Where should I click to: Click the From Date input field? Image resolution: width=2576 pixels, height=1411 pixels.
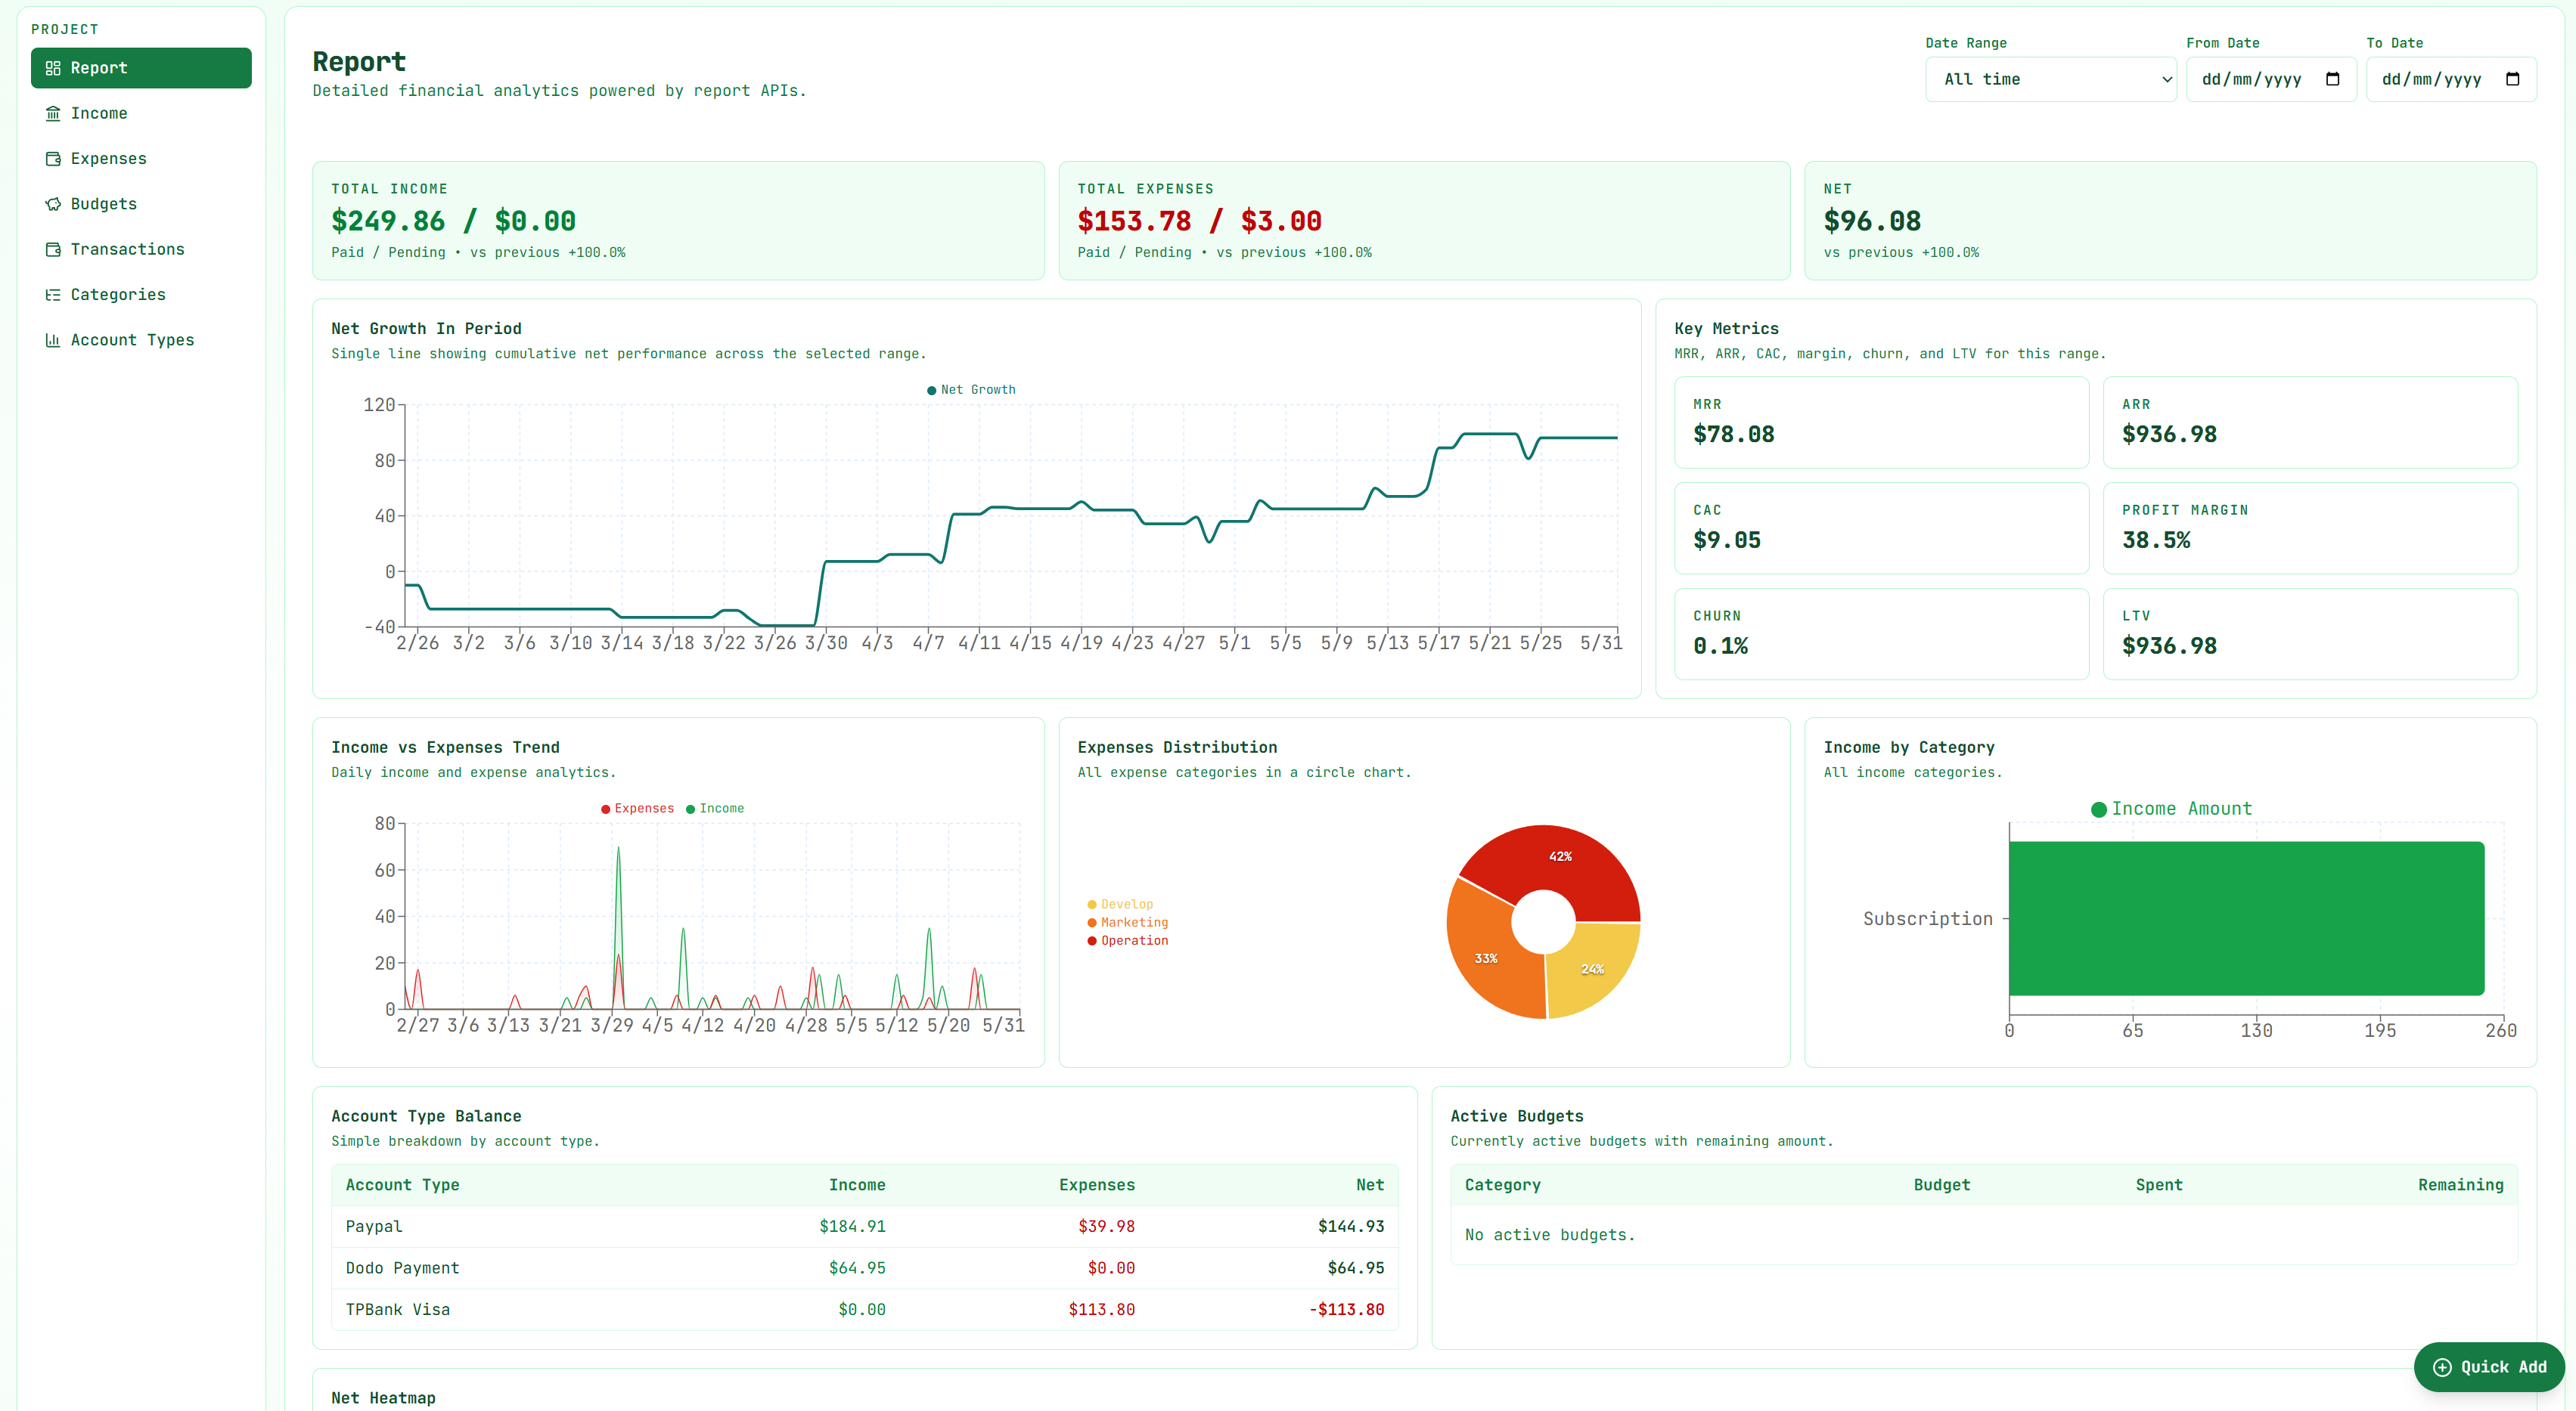[2271, 79]
